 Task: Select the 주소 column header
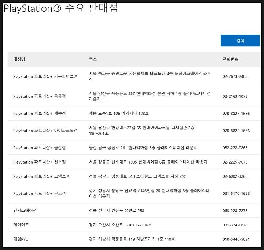[x=93, y=59]
